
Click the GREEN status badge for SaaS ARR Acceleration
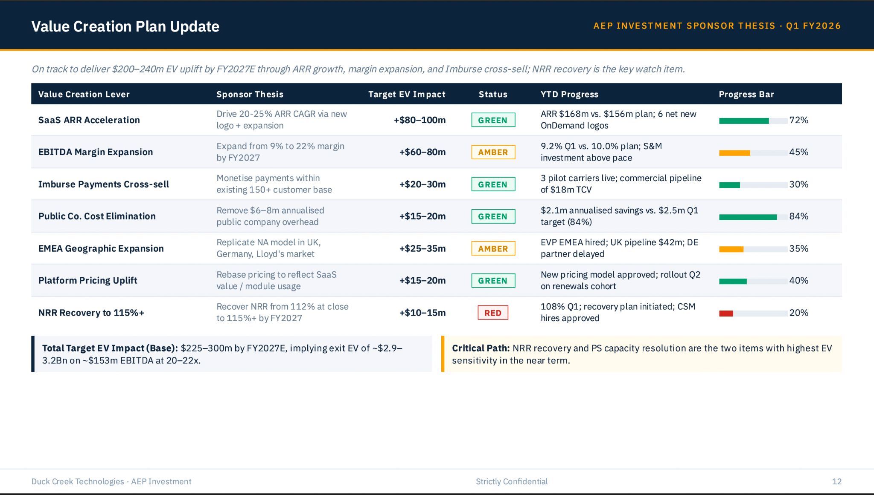(x=493, y=120)
